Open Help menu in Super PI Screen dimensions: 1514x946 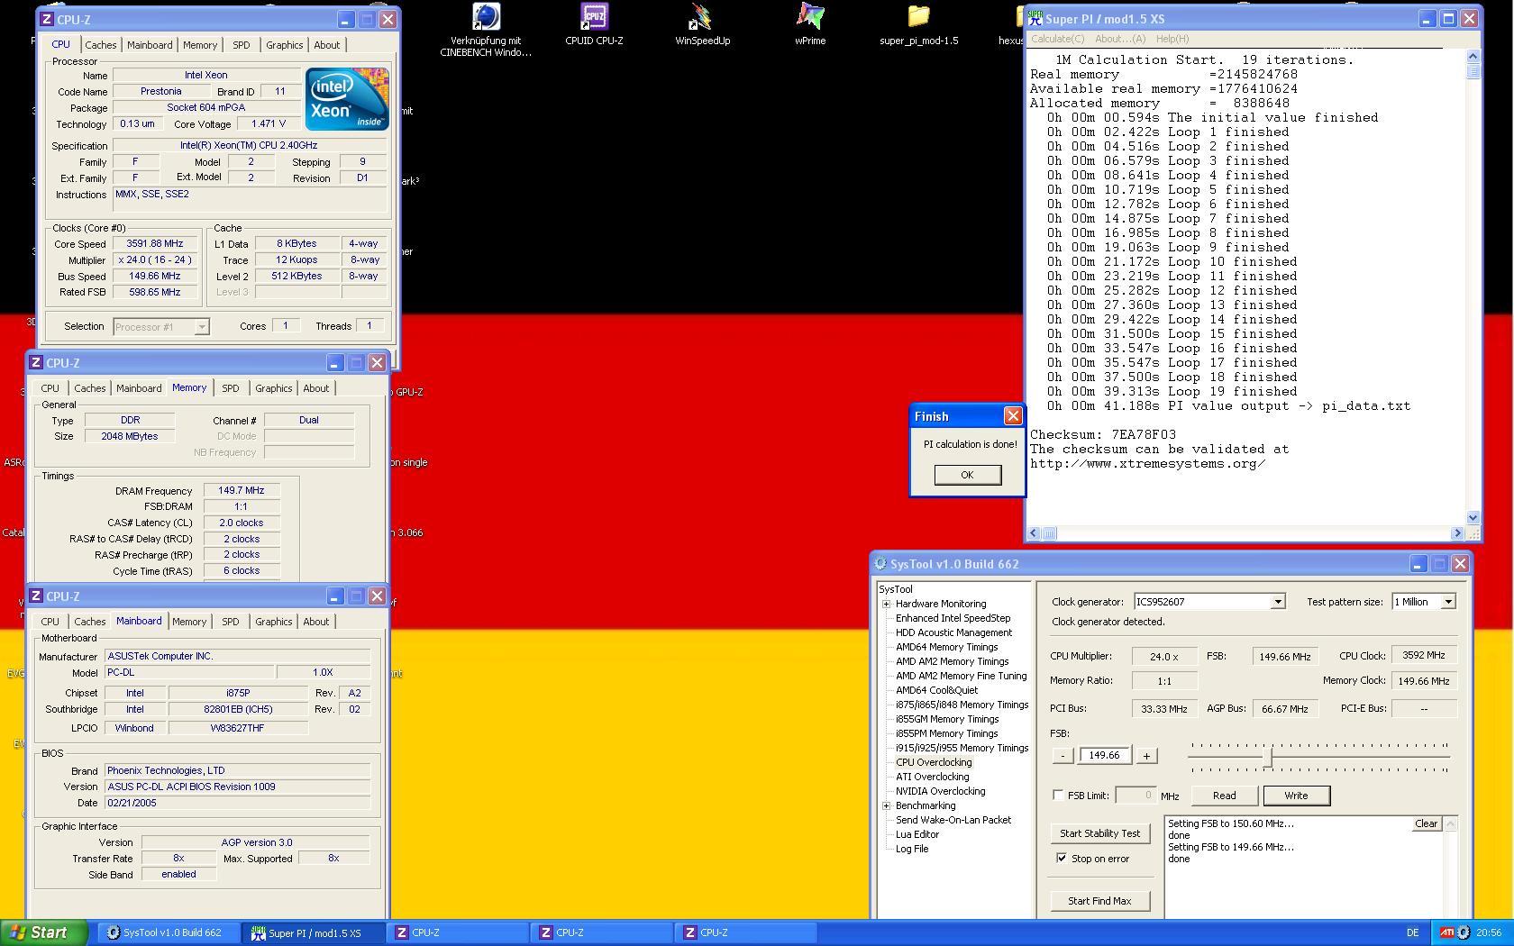click(x=1172, y=39)
